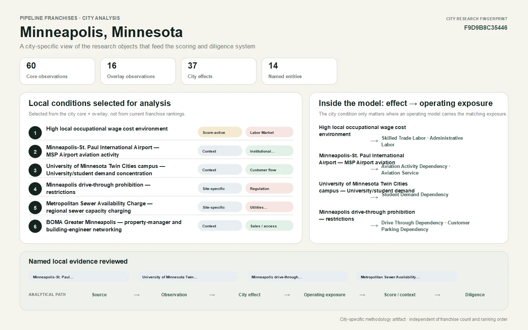The width and height of the screenshot is (528, 330).
Task: Click the fingerprint code F9D9B8C35446
Action: pos(486,28)
